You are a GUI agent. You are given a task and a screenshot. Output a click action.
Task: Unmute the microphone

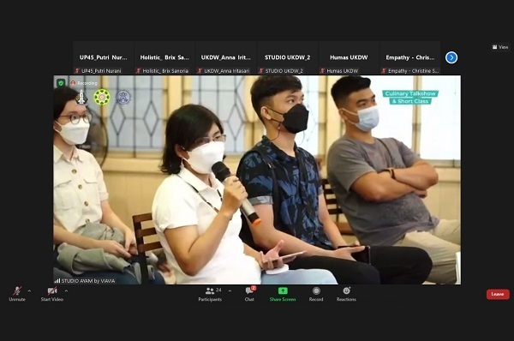coord(17,294)
